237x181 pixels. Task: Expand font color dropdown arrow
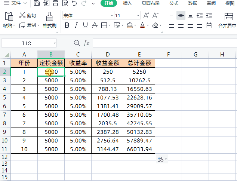click(x=148, y=25)
